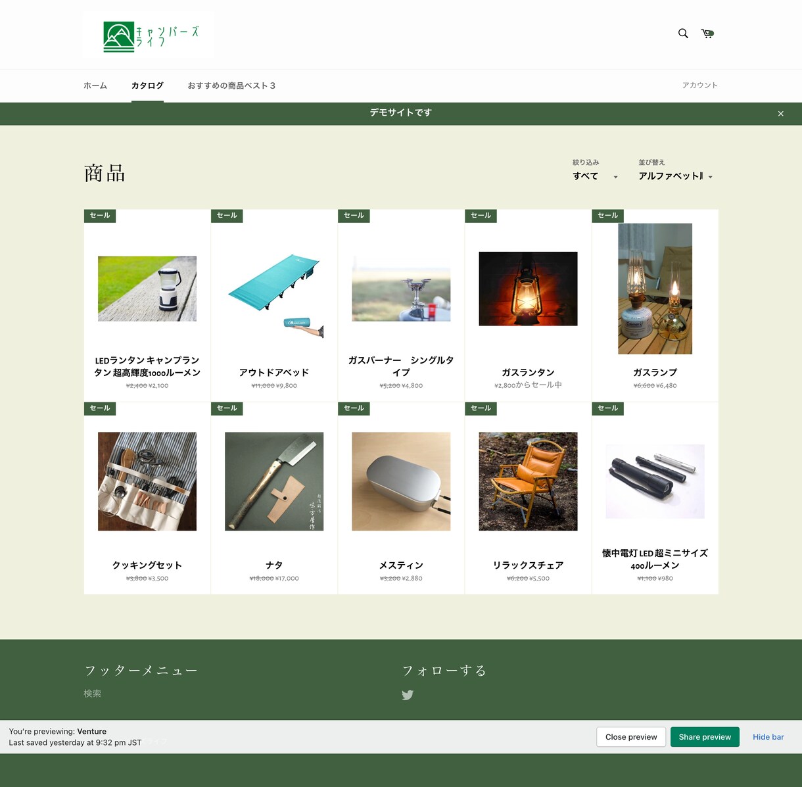Click the フッターメニュー footer heading
Image resolution: width=802 pixels, height=787 pixels.
coord(141,671)
